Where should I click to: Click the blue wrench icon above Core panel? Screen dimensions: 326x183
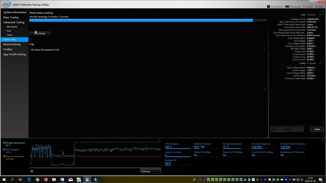point(322,11)
